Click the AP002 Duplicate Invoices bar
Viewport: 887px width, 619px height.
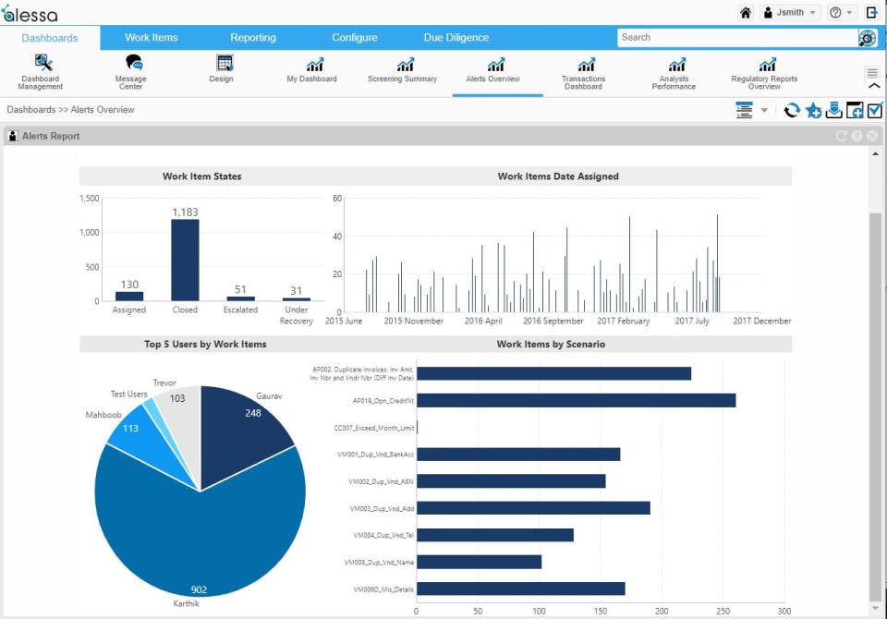pos(553,373)
